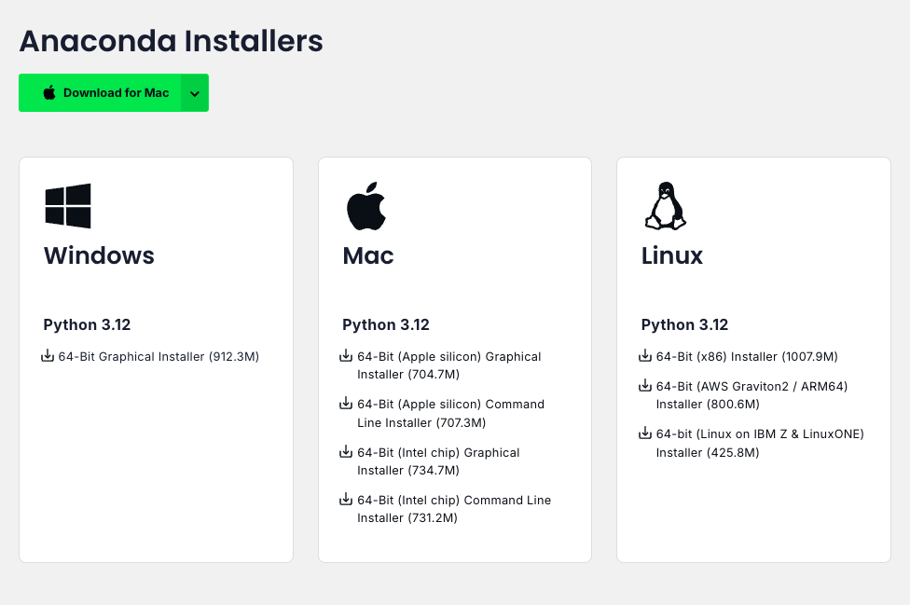Click the Apple logo on the Mac card
Viewport: 910px width, 605px height.
pos(367,205)
